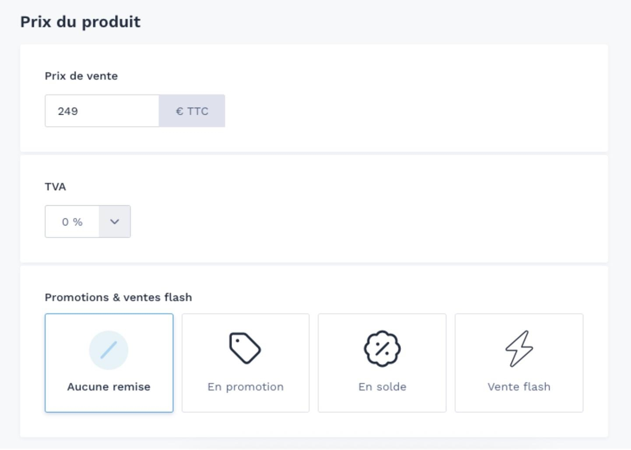Click the "TVA" field label
631x450 pixels.
click(x=55, y=187)
